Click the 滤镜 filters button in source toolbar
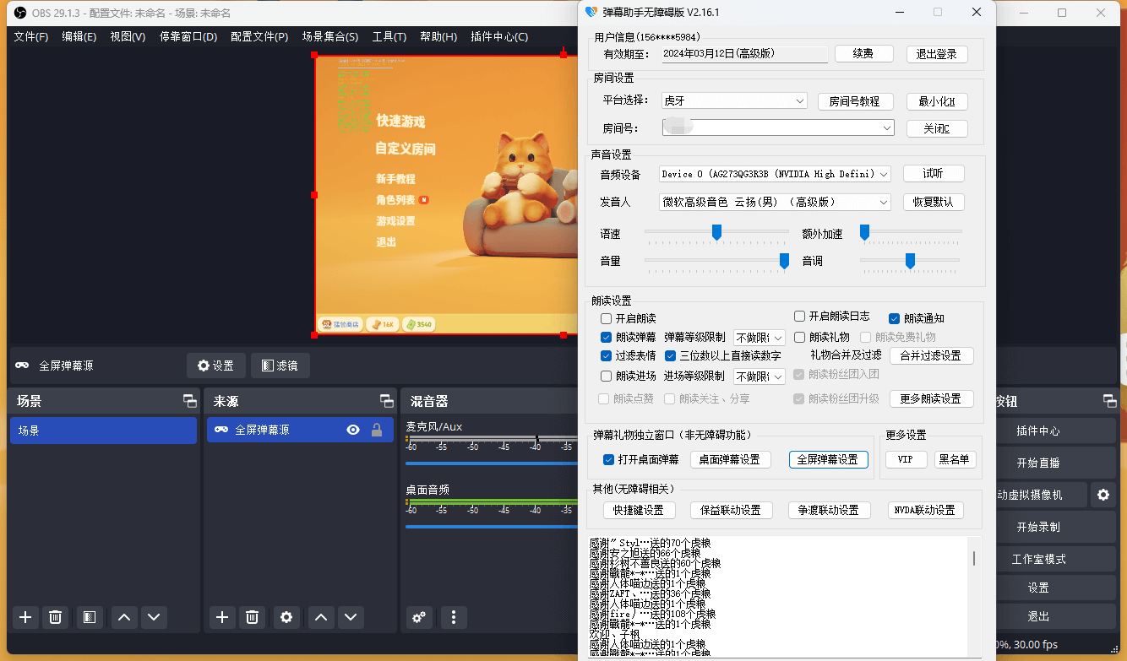 click(280, 366)
